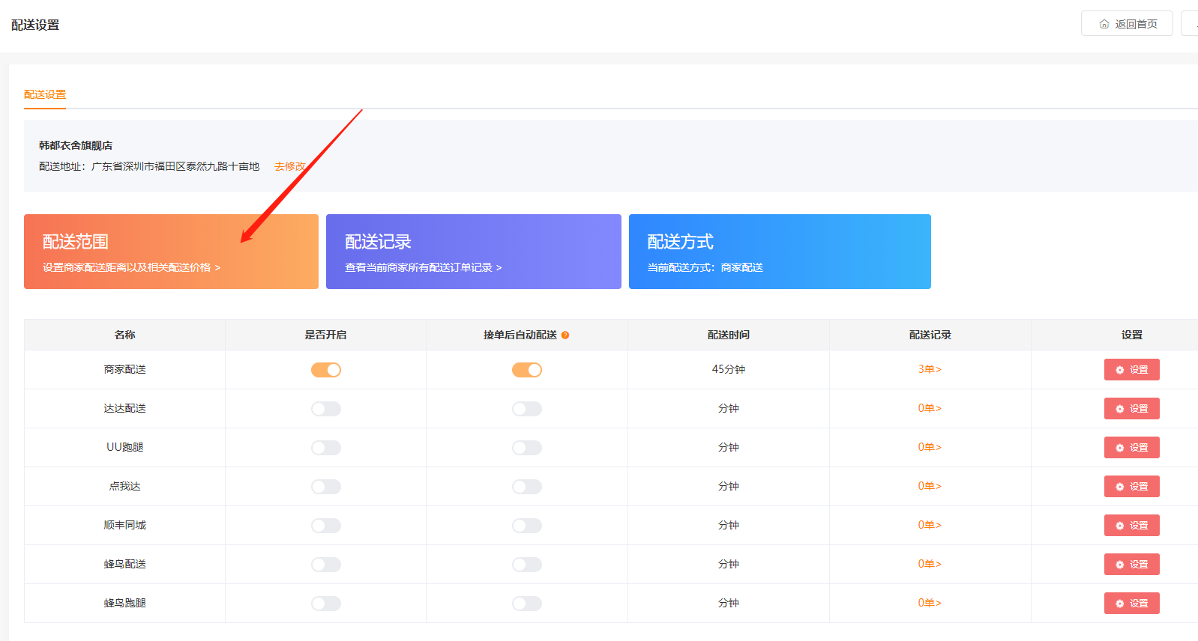
Task: Open the 配送方式 blue card
Action: (x=780, y=252)
